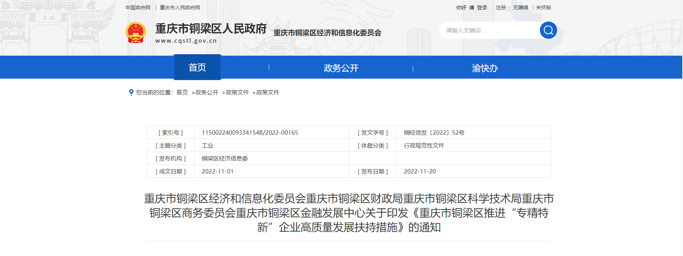
Task: Click the 注册 register link
Action: pyautogui.click(x=501, y=8)
